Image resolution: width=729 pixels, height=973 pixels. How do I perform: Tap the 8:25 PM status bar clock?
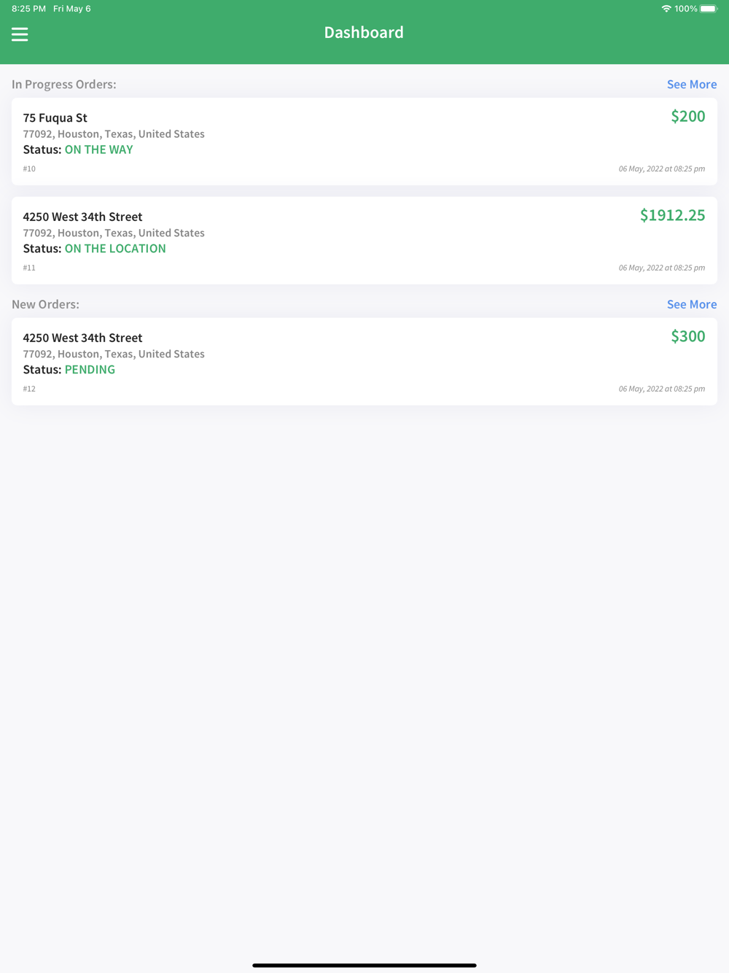pyautogui.click(x=28, y=9)
